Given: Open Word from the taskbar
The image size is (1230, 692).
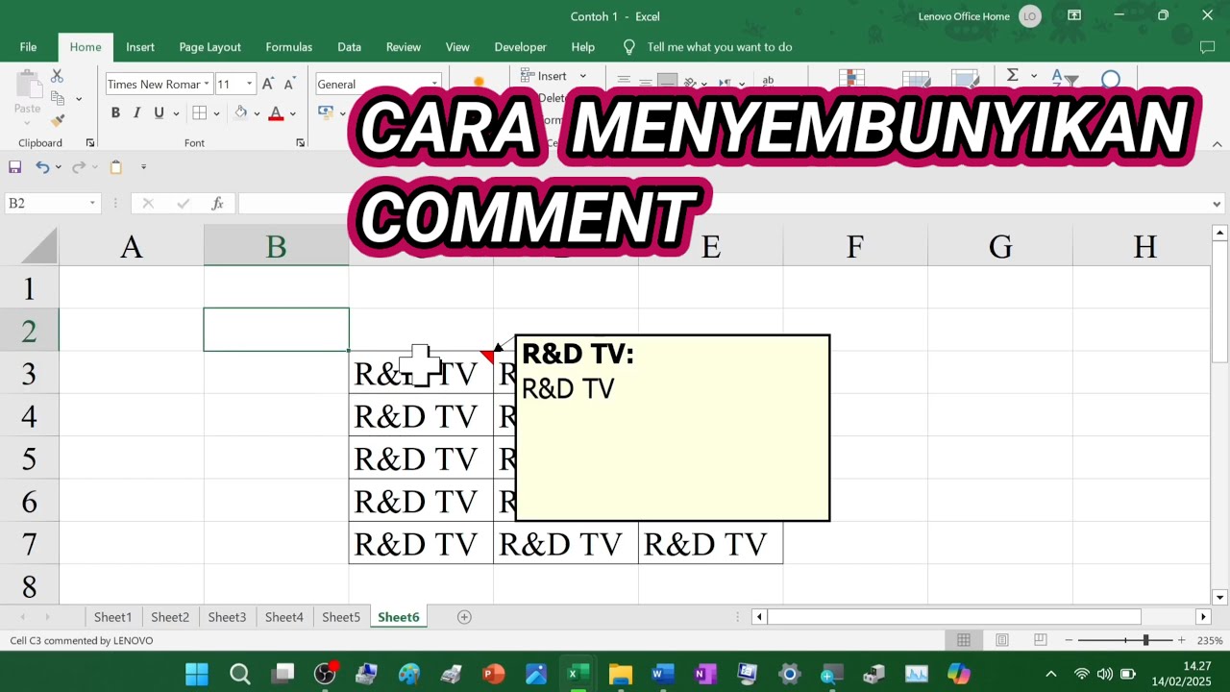Looking at the screenshot, I should point(662,674).
